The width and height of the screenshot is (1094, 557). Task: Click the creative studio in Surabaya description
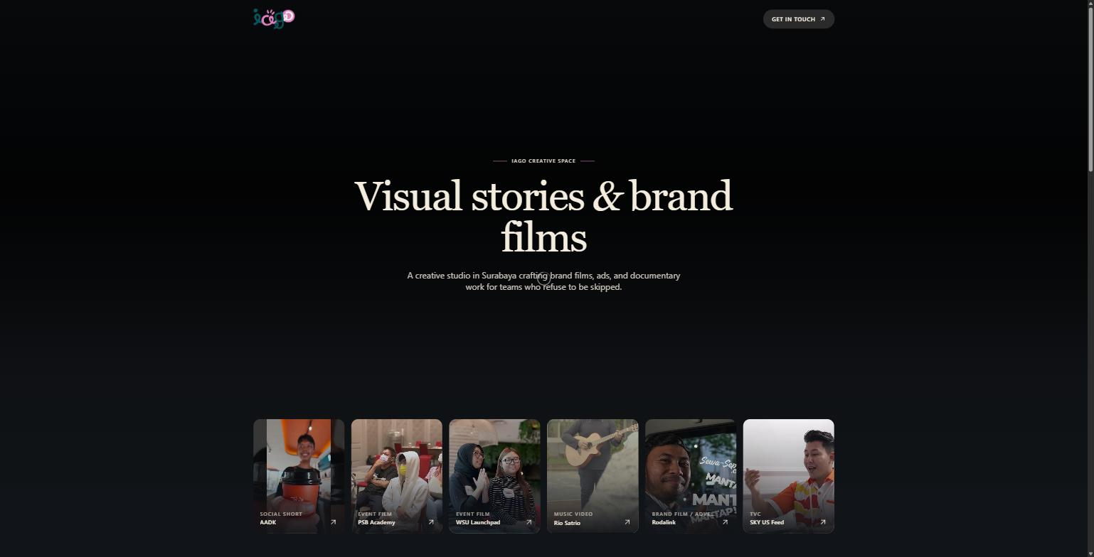click(543, 281)
